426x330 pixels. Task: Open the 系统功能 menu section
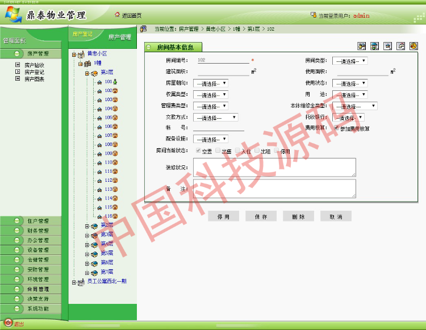tap(31, 308)
